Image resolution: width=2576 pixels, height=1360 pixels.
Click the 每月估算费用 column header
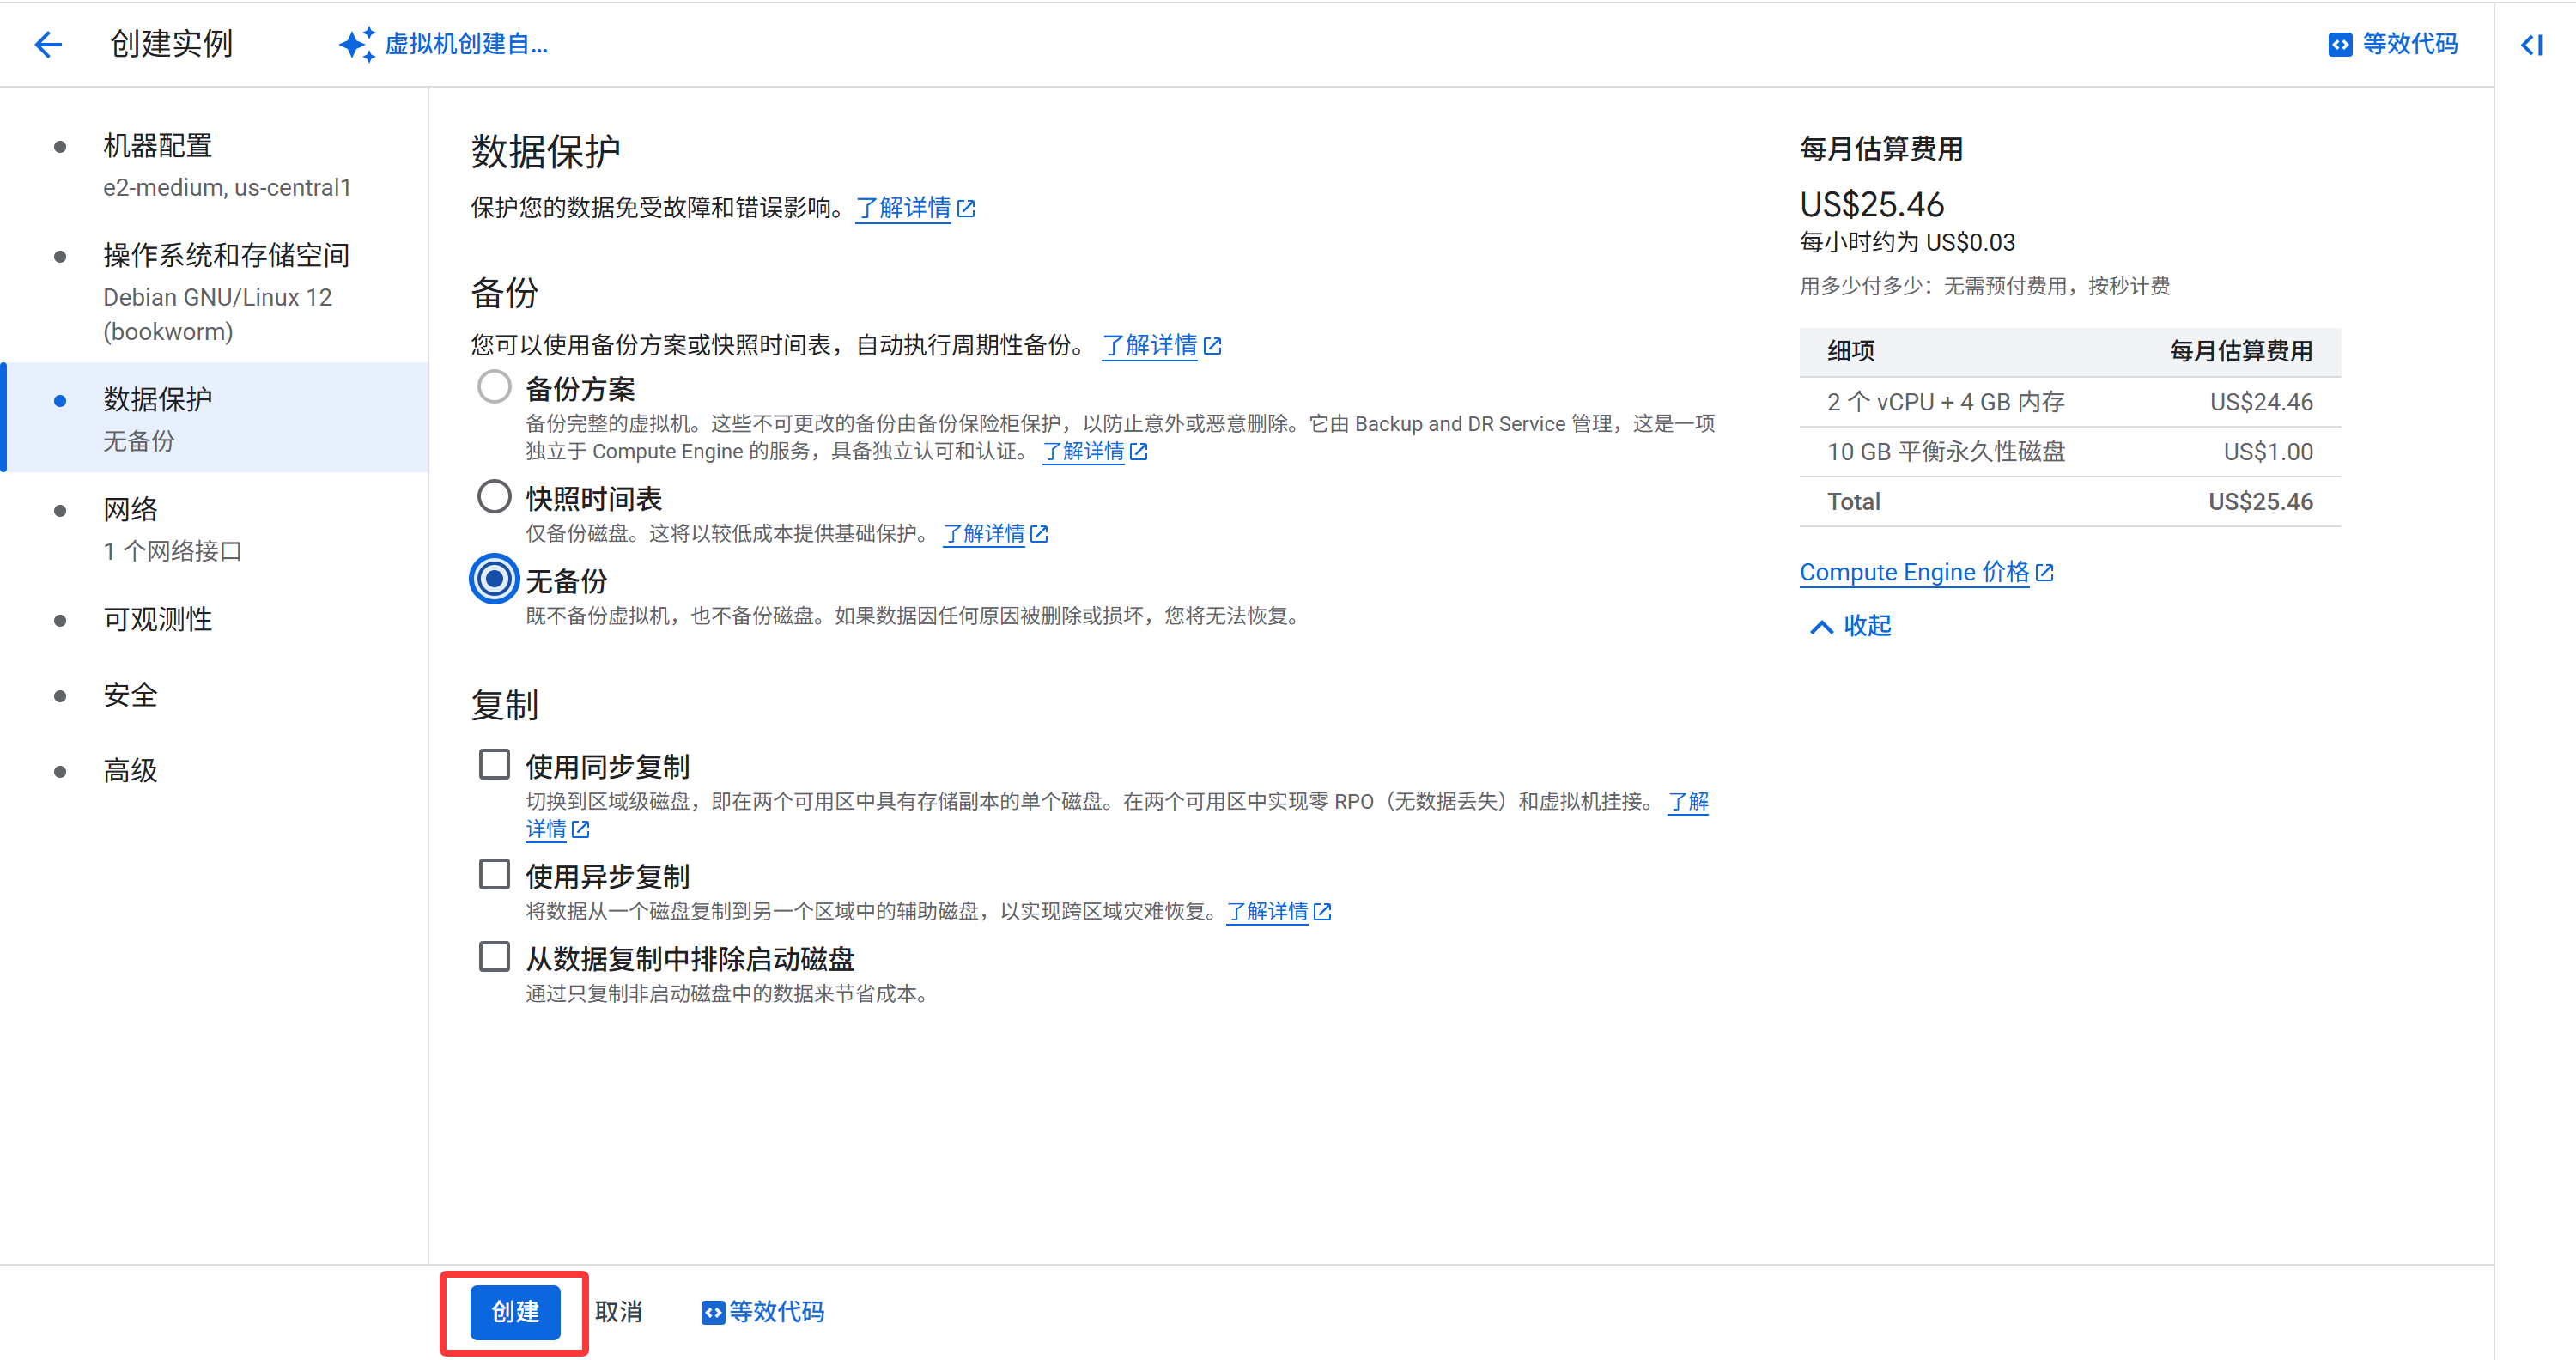(x=2241, y=351)
